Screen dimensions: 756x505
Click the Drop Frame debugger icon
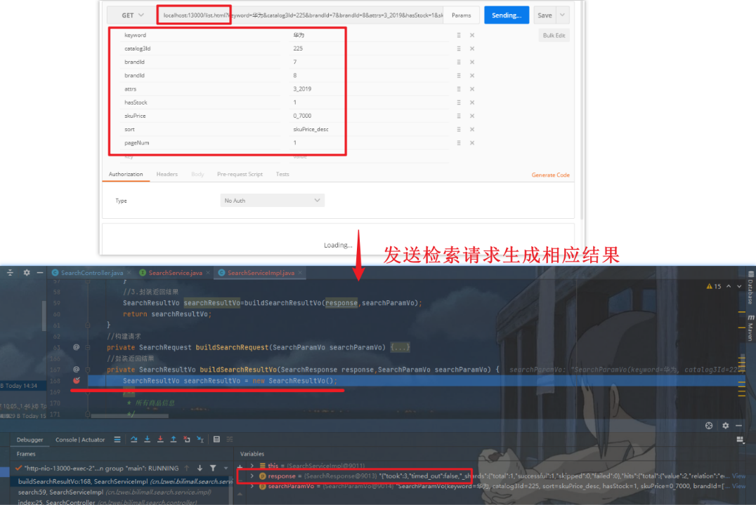click(x=187, y=439)
